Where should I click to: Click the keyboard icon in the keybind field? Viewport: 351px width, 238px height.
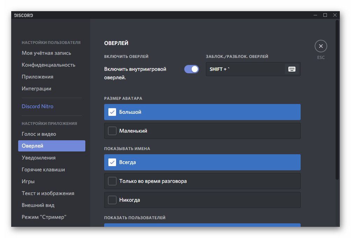pyautogui.click(x=292, y=69)
